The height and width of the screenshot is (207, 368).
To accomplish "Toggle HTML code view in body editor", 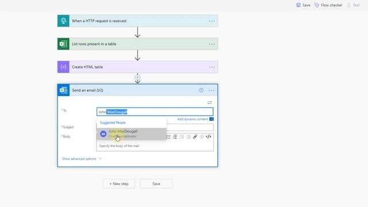I will click(208, 137).
